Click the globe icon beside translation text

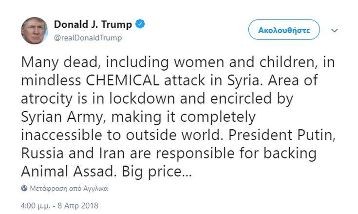[x=24, y=188]
